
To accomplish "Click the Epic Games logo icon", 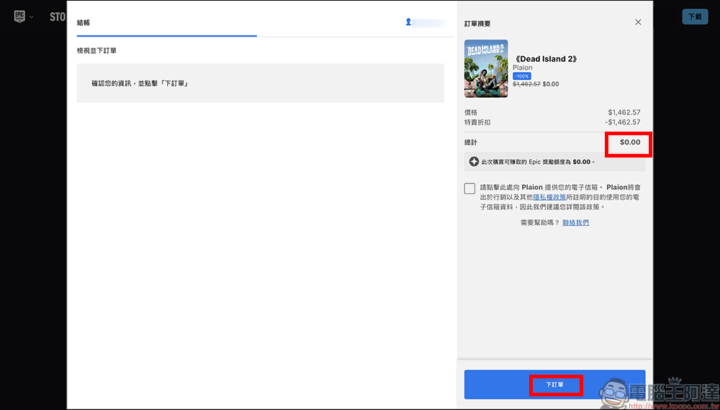I will 19,17.
